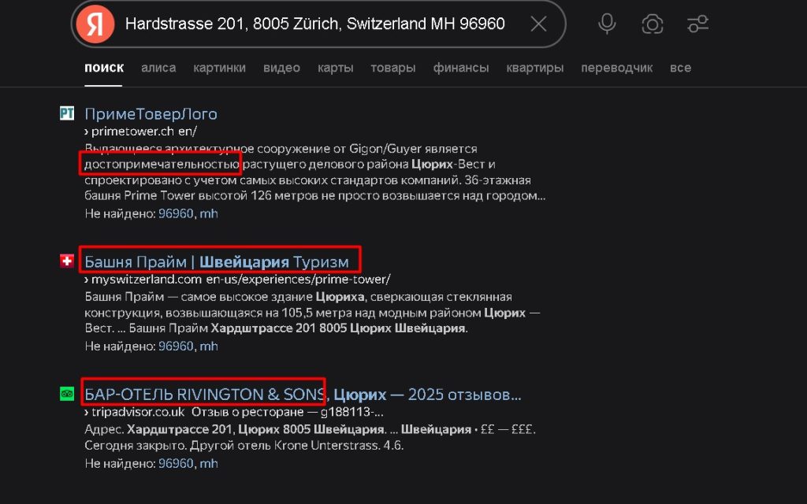Open image search camera icon
807x504 pixels.
click(x=652, y=24)
